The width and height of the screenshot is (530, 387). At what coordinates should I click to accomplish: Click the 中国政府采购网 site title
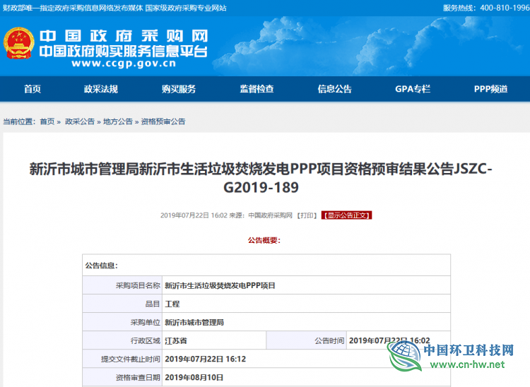point(124,36)
